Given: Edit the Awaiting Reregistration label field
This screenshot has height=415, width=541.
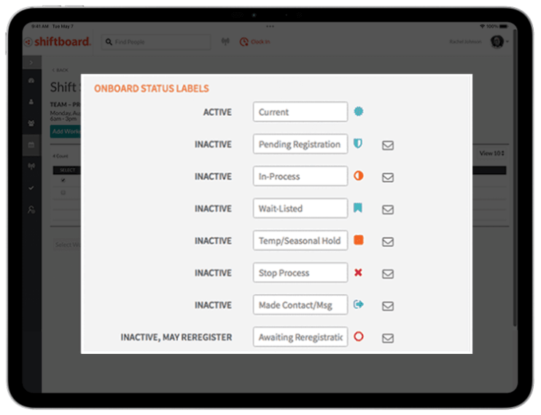Looking at the screenshot, I should click(300, 336).
